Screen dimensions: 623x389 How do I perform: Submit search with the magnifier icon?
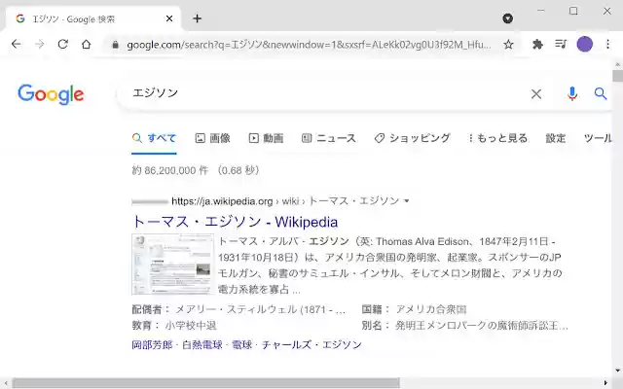[601, 93]
